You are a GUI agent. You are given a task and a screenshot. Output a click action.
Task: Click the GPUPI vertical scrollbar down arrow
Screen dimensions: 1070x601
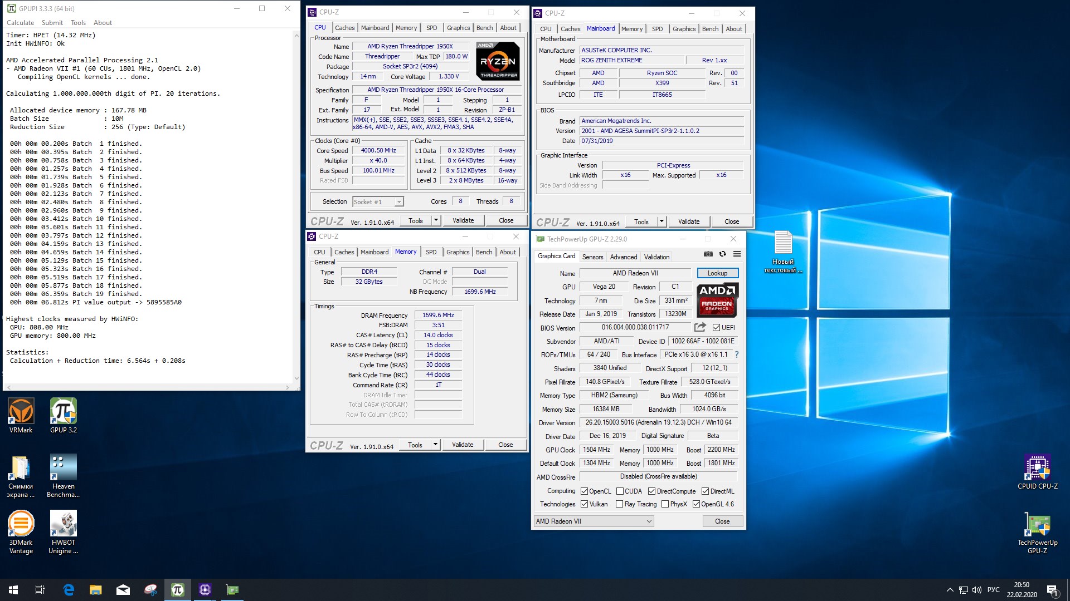296,378
